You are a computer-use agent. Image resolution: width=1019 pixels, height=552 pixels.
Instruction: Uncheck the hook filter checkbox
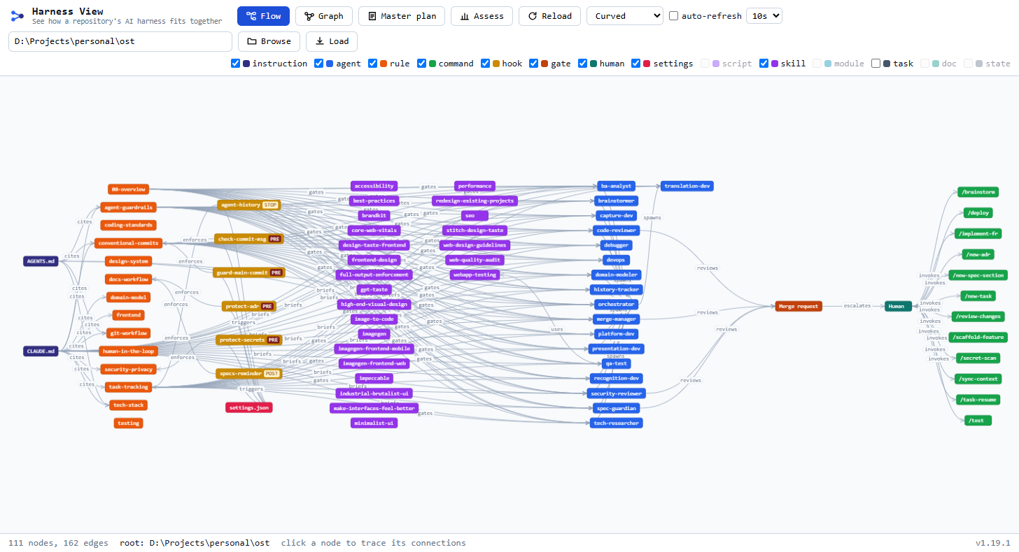pos(486,64)
